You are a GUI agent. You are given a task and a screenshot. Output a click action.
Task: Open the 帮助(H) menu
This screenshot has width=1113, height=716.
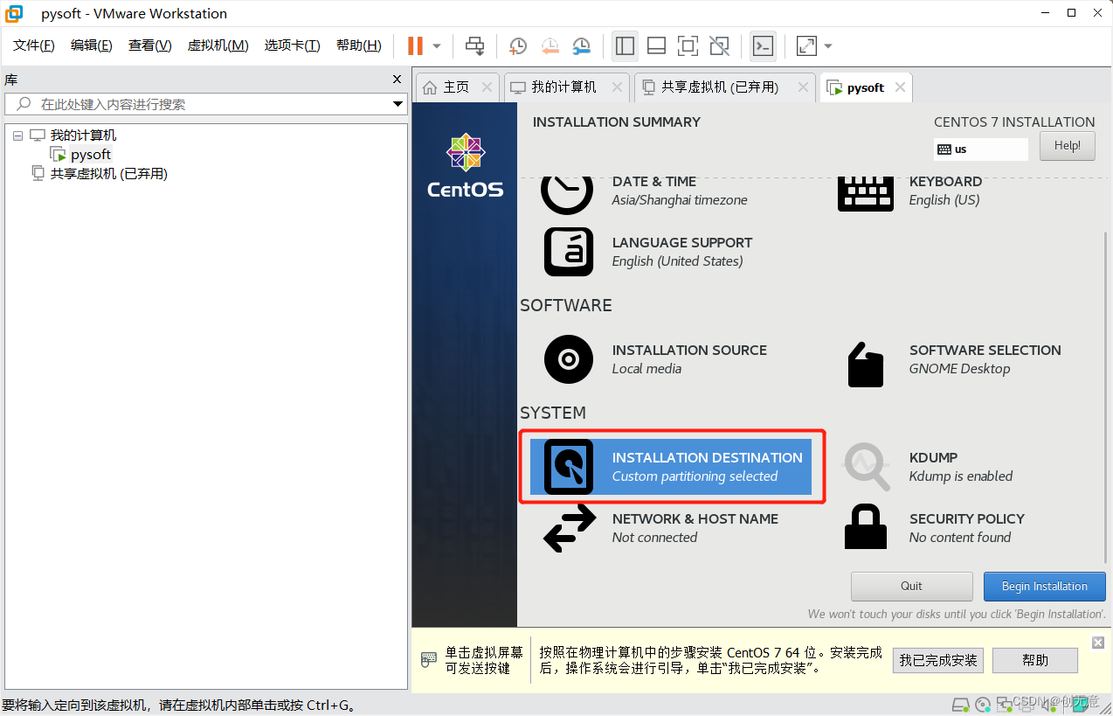359,45
